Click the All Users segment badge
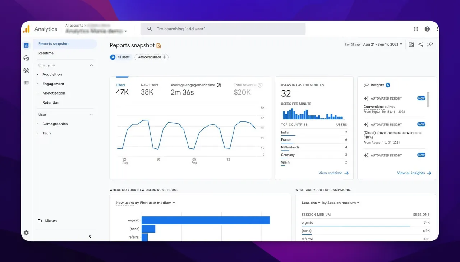 120,57
